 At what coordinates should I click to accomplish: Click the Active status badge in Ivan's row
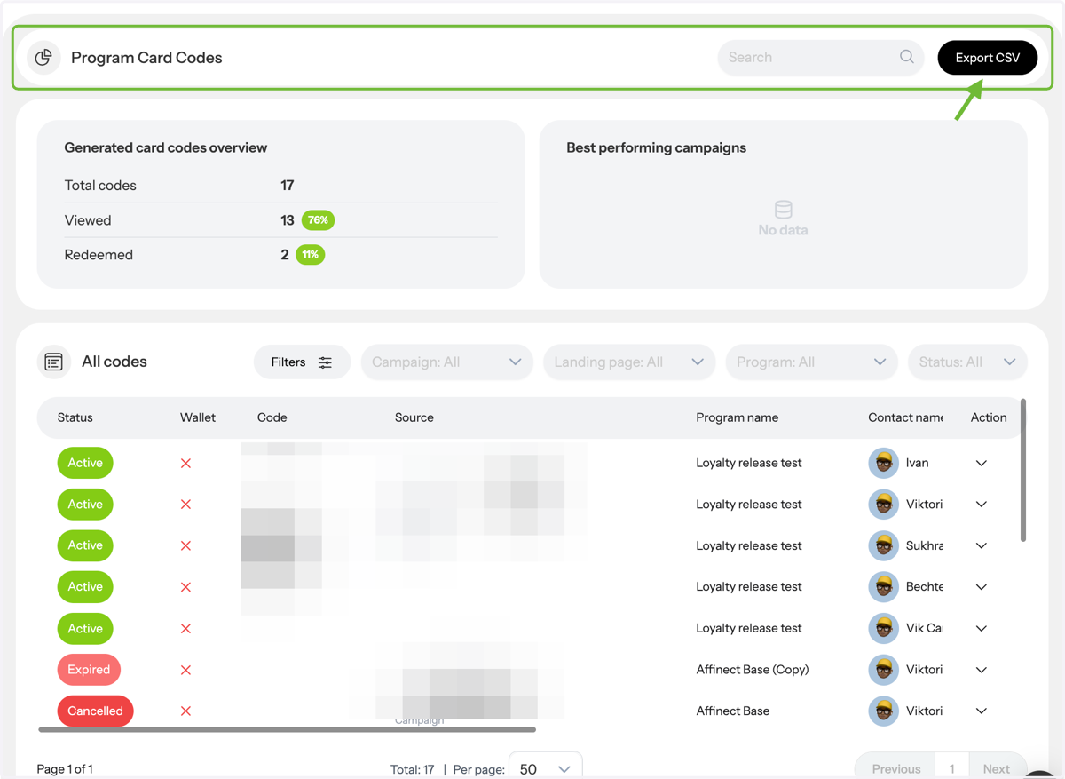[85, 463]
